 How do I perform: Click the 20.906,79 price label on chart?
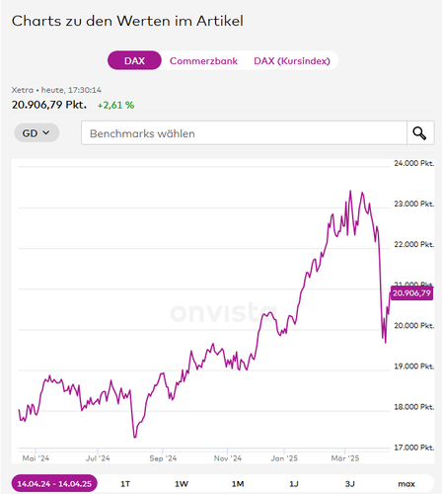coord(411,293)
